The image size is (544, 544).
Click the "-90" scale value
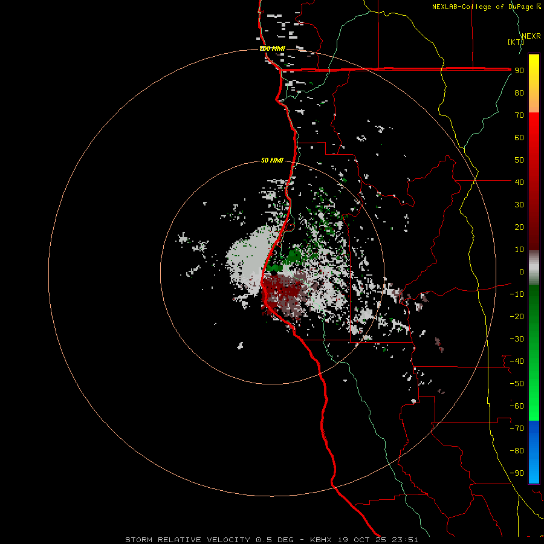click(x=517, y=473)
